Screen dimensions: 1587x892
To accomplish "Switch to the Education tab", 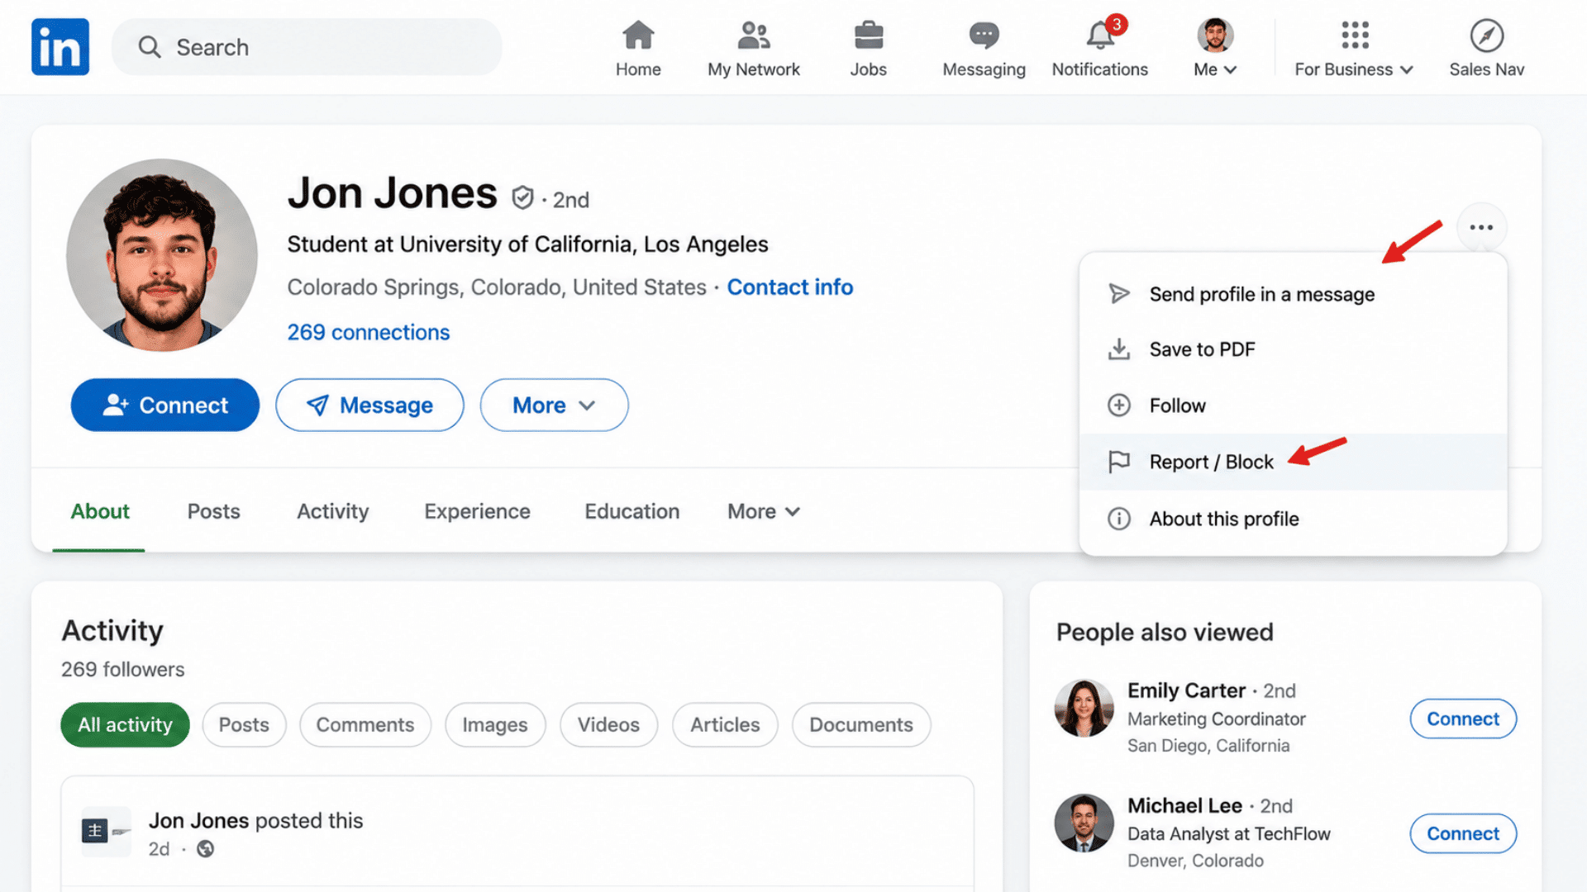I will click(632, 511).
